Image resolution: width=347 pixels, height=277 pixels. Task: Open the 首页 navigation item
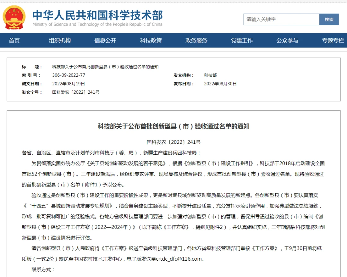click(x=14, y=40)
